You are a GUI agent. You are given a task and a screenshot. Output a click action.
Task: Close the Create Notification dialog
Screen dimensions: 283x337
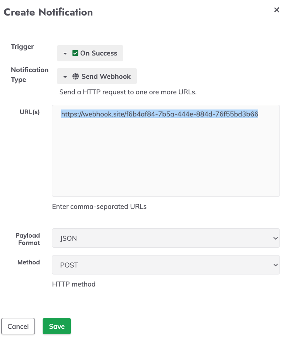click(276, 10)
